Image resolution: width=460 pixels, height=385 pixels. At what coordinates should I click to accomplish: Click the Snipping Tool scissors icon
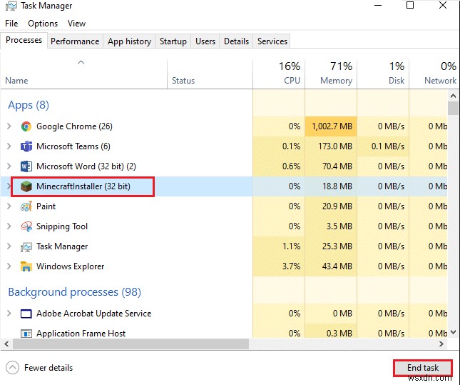click(x=26, y=226)
